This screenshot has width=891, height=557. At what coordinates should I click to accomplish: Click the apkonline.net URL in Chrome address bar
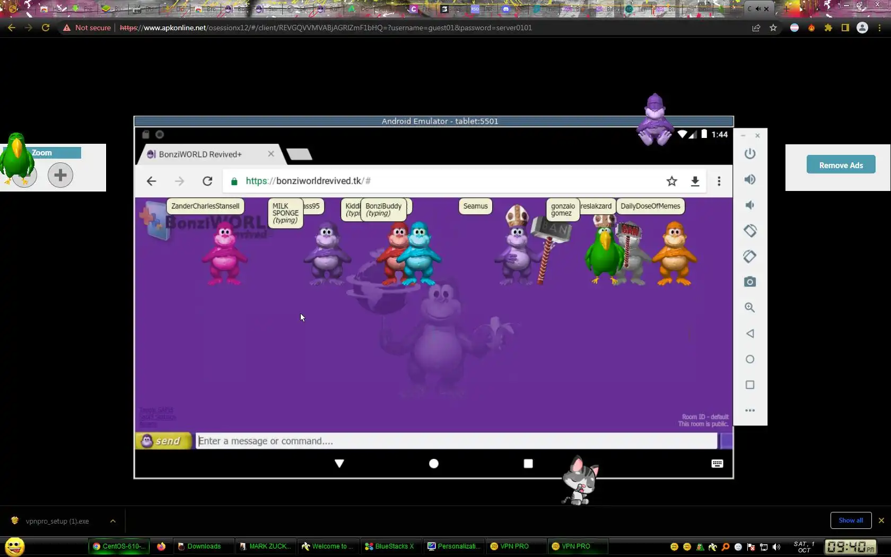[x=326, y=28]
